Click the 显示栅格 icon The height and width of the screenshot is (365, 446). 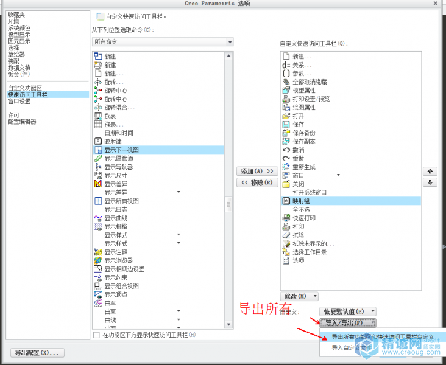98,226
